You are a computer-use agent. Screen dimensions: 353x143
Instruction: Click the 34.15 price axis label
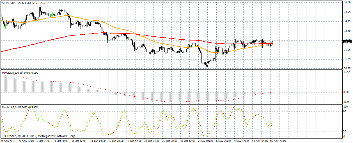pos(347,21)
